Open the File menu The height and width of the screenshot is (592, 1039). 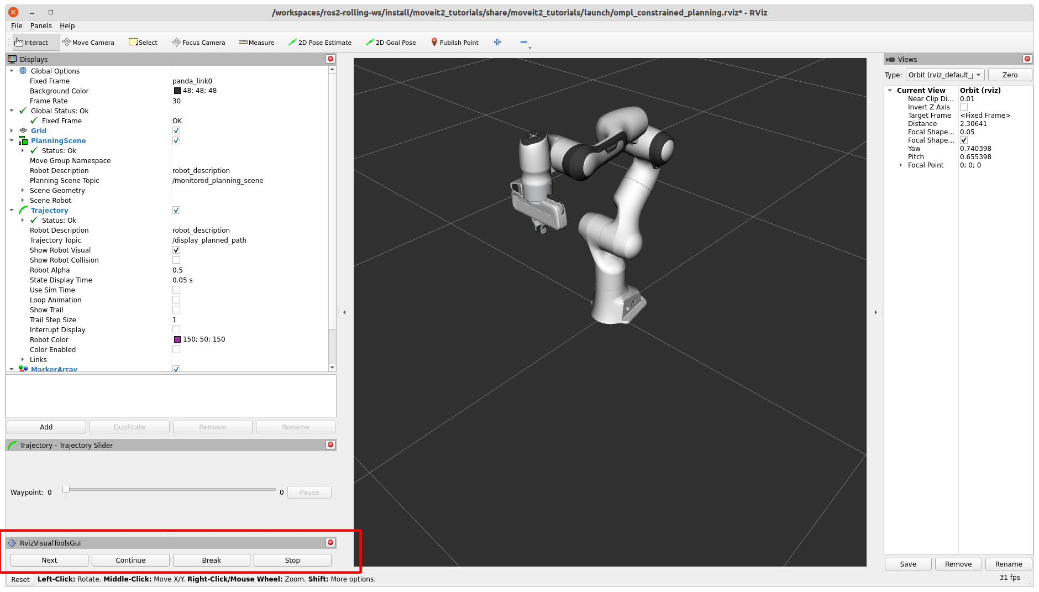[x=17, y=26]
